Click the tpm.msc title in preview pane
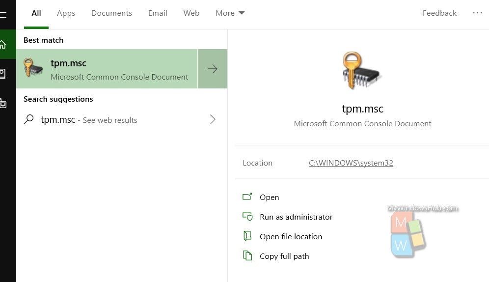 pyautogui.click(x=362, y=109)
